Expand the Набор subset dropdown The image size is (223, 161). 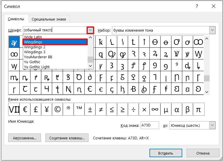tap(212, 30)
